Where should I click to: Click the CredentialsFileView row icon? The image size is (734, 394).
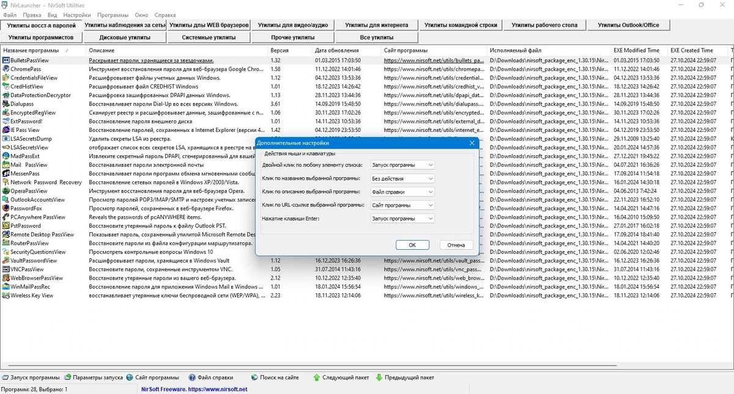pyautogui.click(x=6, y=78)
